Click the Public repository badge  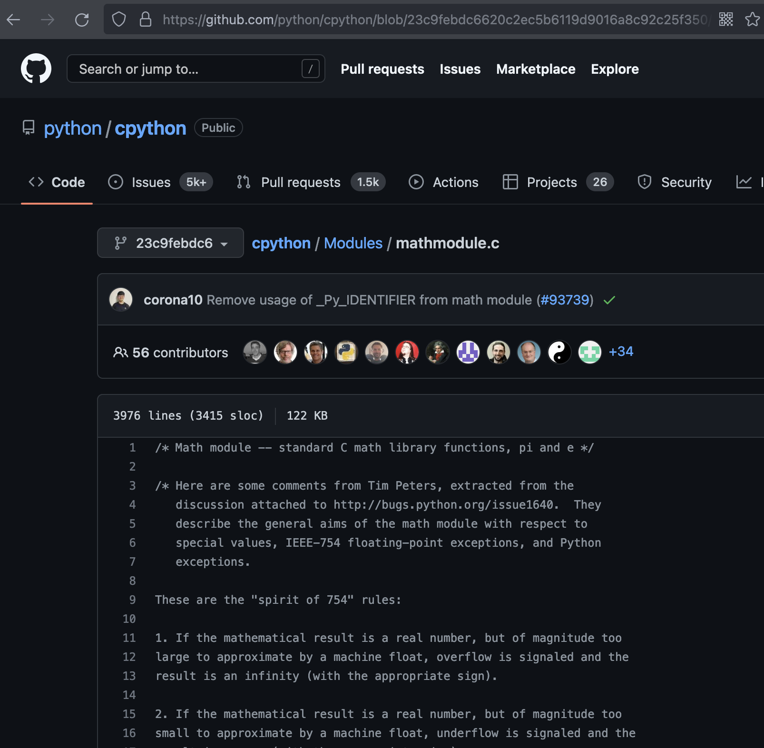pyautogui.click(x=218, y=128)
